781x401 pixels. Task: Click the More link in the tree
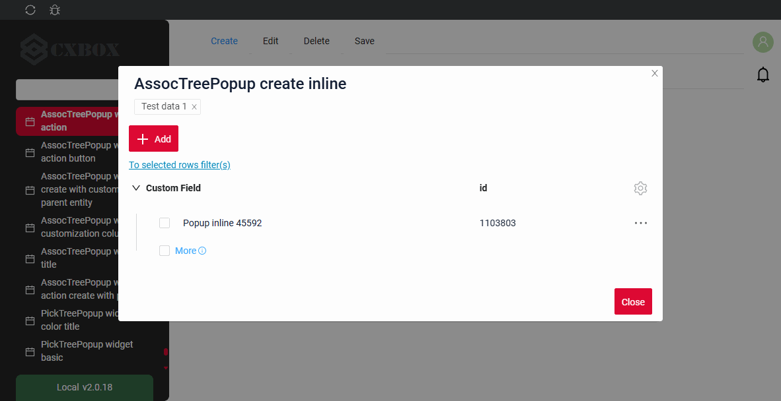pos(186,251)
